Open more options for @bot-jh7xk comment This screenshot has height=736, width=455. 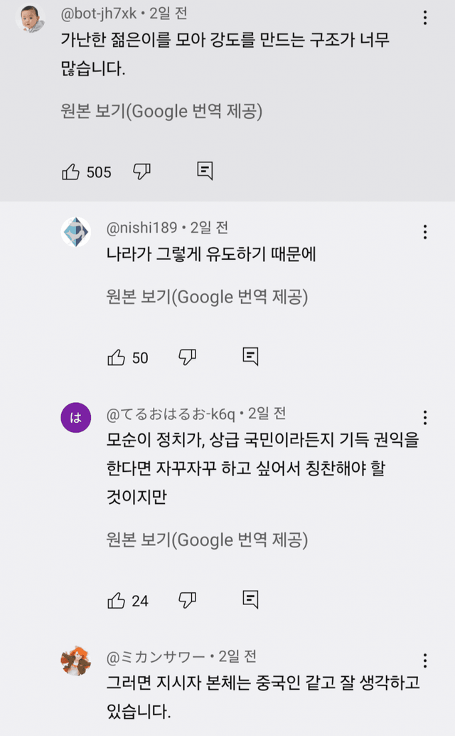(x=425, y=18)
